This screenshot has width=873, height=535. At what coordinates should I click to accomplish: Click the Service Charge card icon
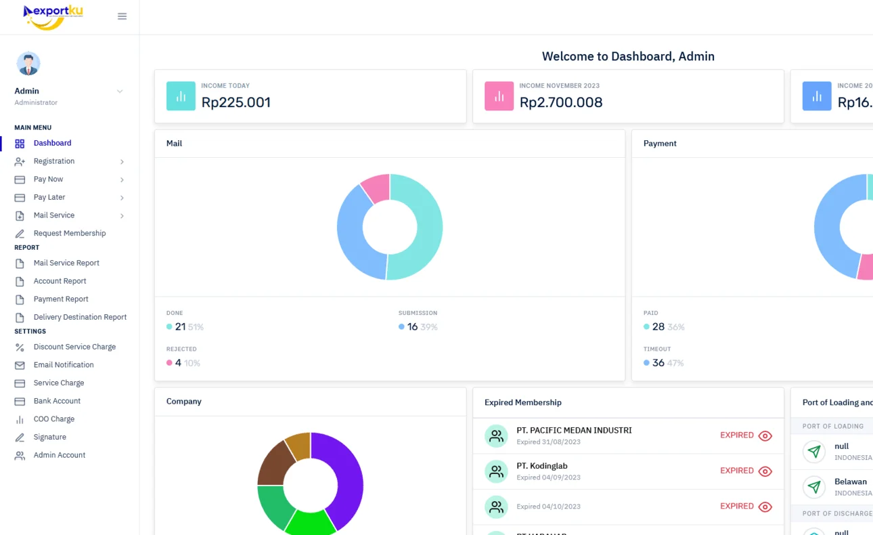tap(20, 383)
